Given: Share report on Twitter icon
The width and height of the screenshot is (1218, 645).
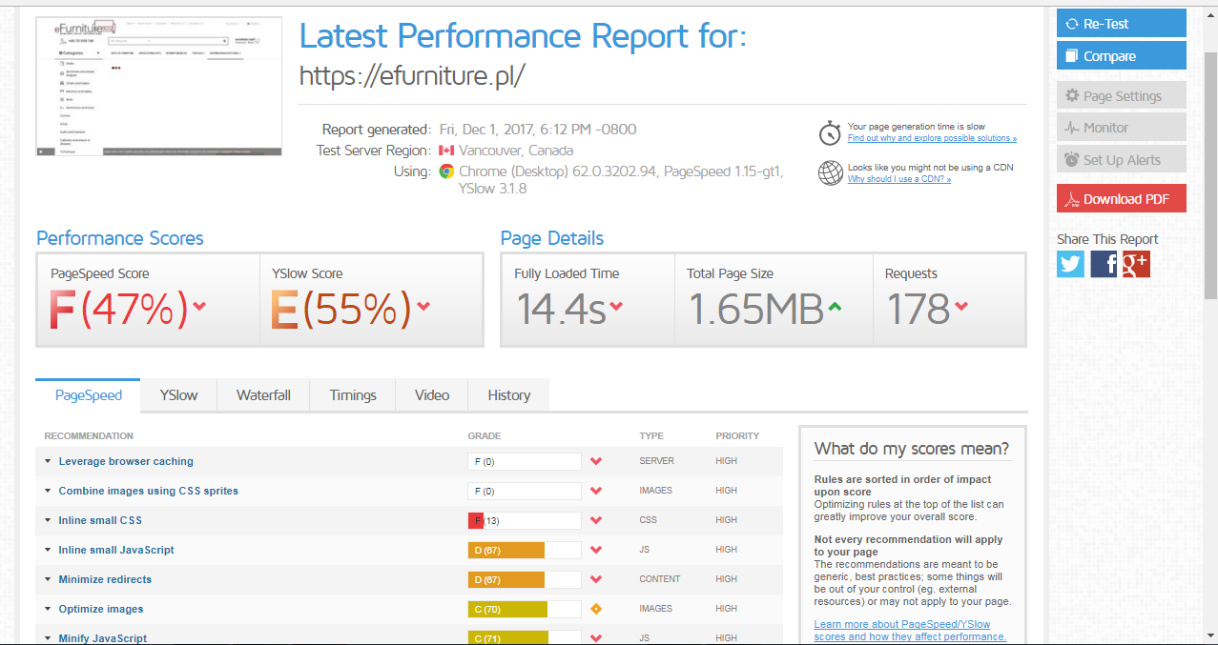Looking at the screenshot, I should pos(1071,264).
